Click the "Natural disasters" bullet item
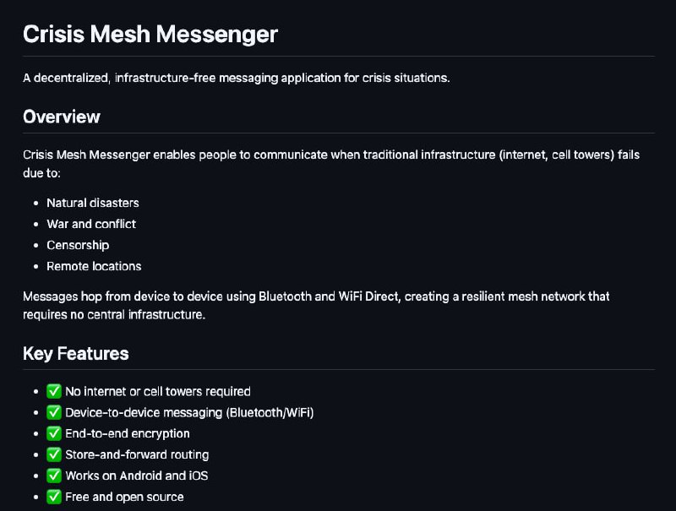This screenshot has width=676, height=511. [93, 203]
